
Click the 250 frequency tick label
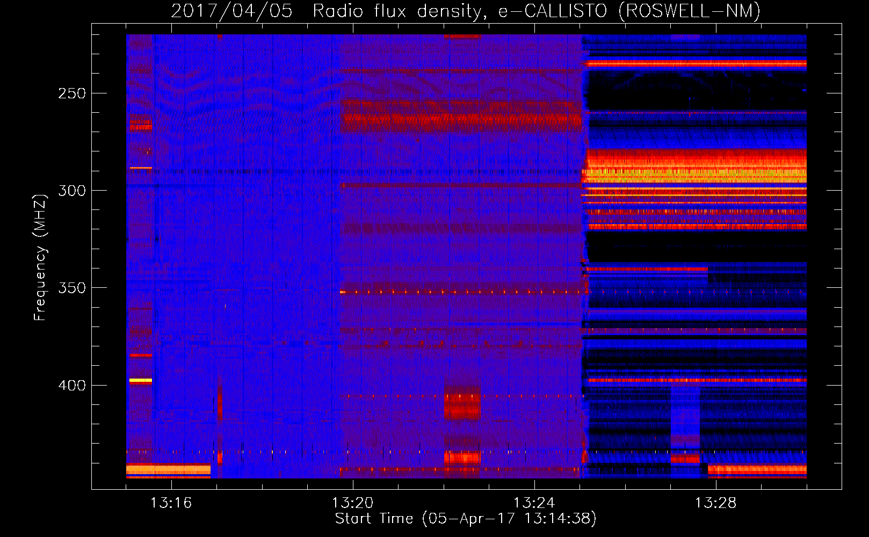pyautogui.click(x=71, y=93)
